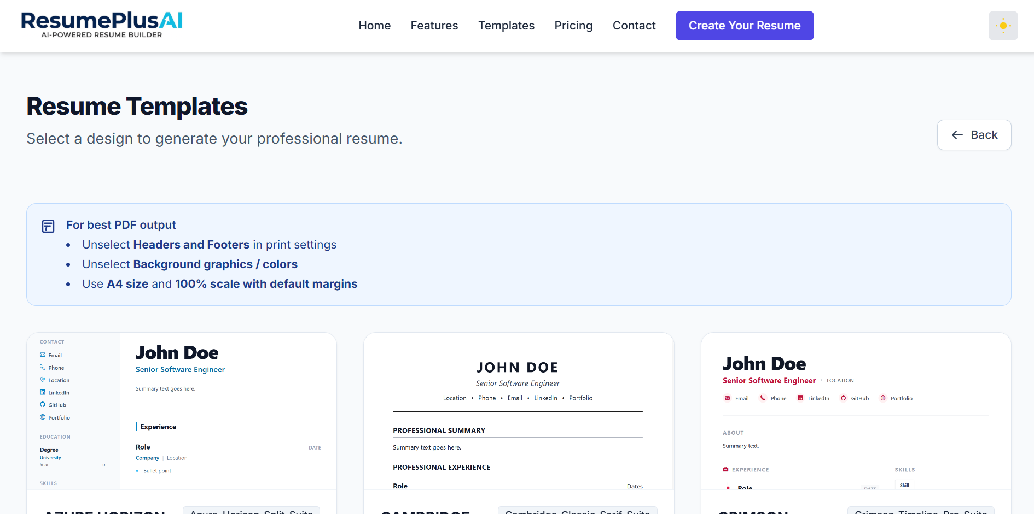1034x514 pixels.
Task: Go to the Templates menu item
Action: (x=506, y=26)
